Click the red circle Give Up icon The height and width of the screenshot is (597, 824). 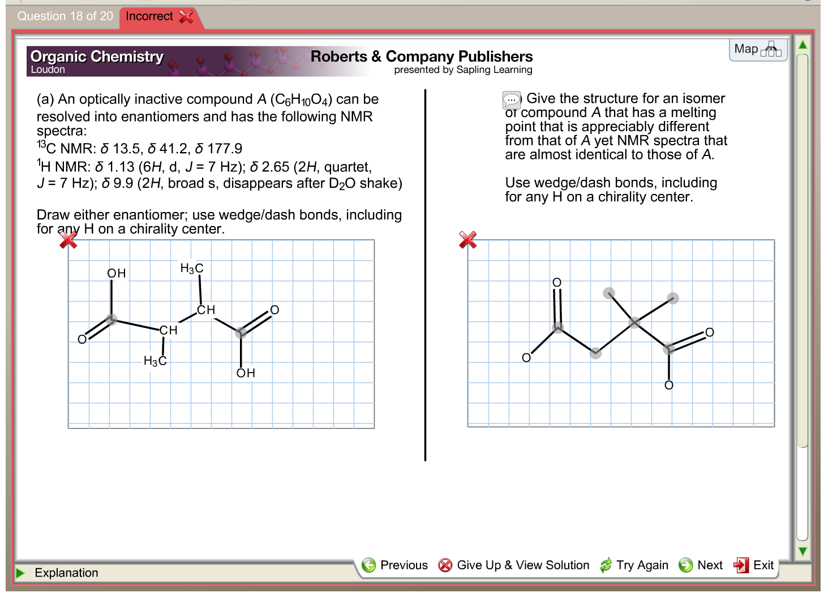coord(445,565)
